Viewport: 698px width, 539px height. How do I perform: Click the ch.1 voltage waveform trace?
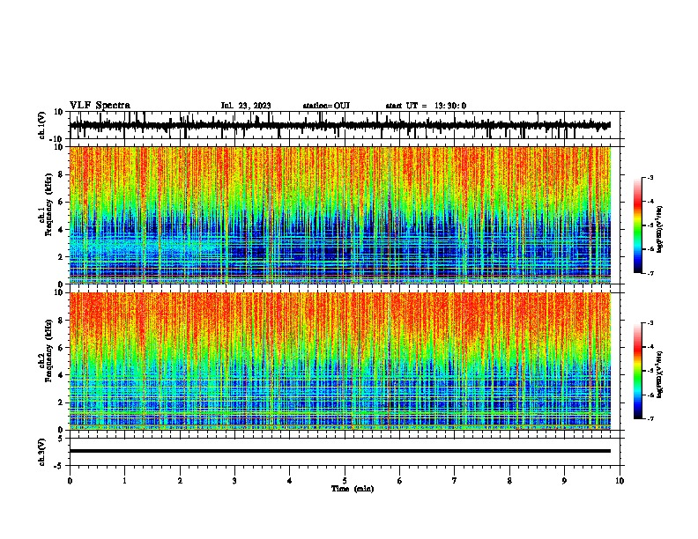(x=339, y=125)
